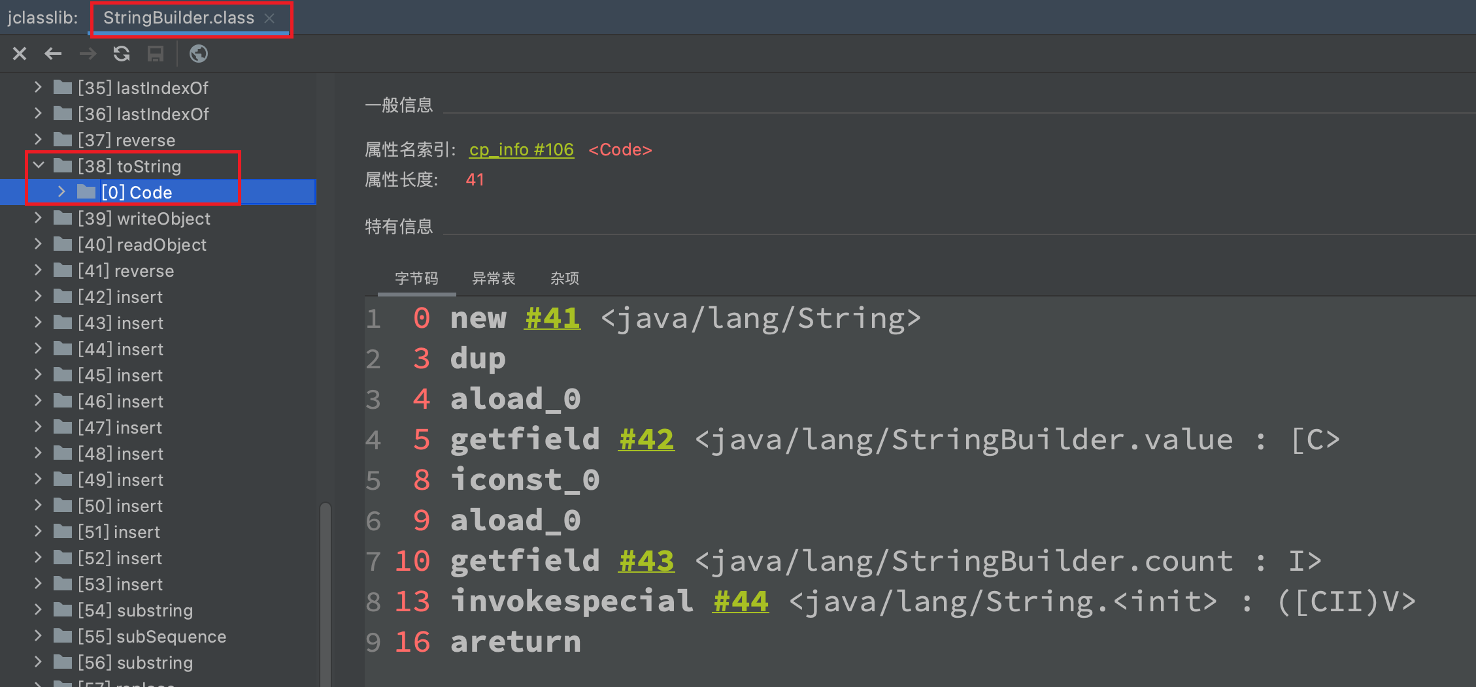Click the tree panel vertical scrollbar
The width and height of the screenshot is (1476, 687).
point(325,594)
